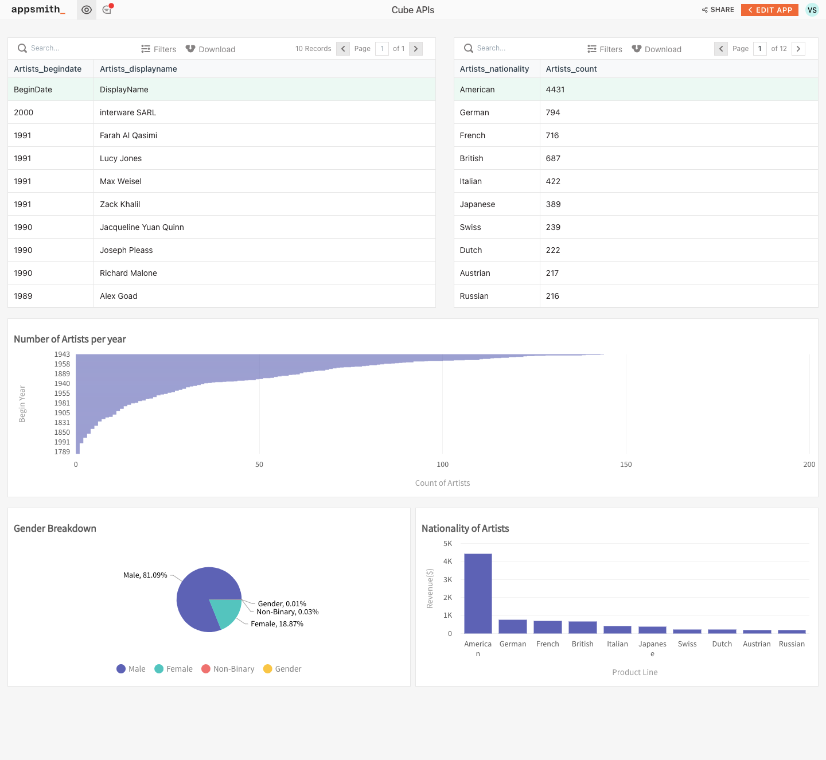The image size is (826, 760).
Task: Open the VS user profile avatar
Action: tap(812, 10)
